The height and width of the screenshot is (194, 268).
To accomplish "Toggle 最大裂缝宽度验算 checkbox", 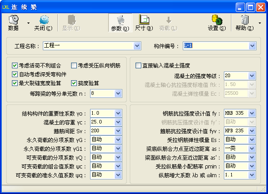I will (x=15, y=83).
